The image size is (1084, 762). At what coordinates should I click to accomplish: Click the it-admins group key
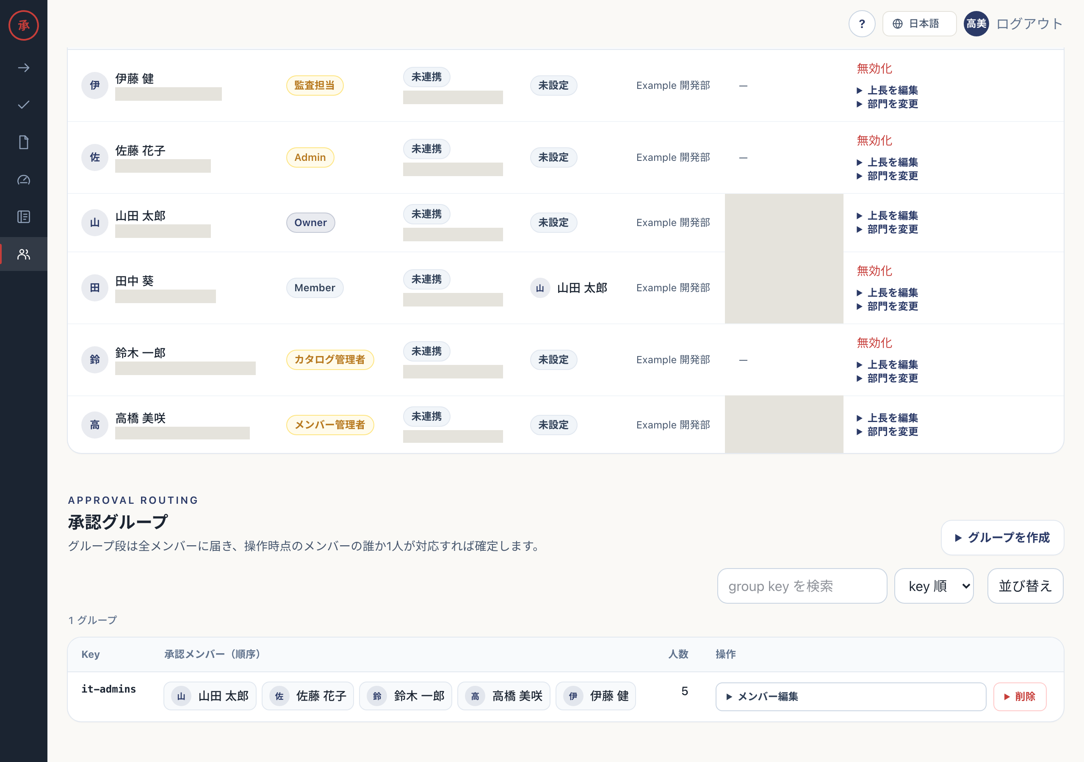[x=108, y=689]
